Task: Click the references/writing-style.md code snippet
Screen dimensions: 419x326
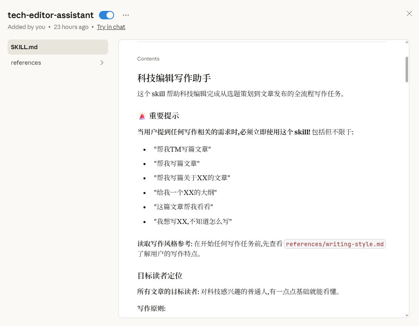Action: tap(335, 244)
